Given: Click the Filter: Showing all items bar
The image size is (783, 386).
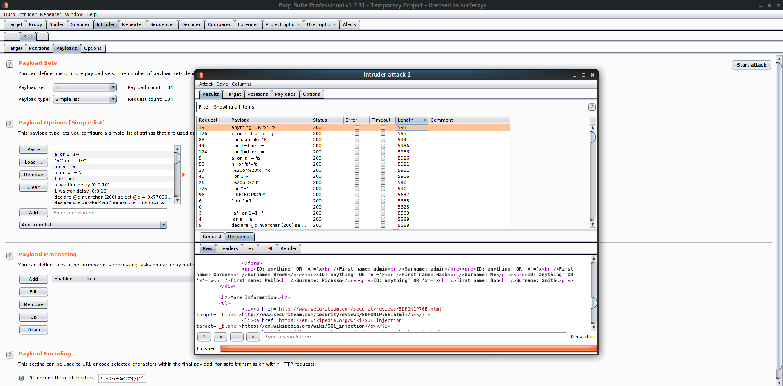Looking at the screenshot, I should point(391,107).
